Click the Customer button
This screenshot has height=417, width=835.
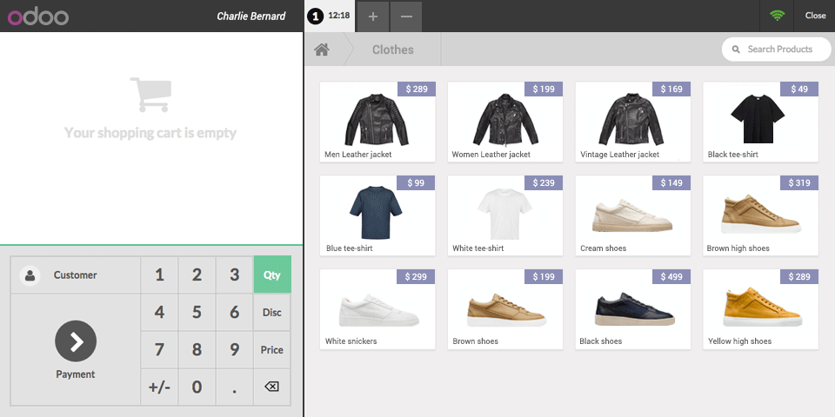tap(75, 275)
